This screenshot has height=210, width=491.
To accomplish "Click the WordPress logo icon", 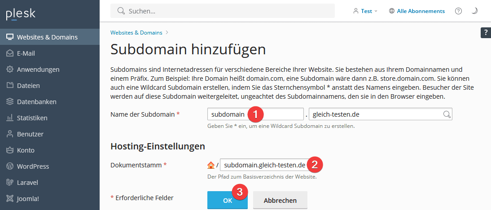I will tap(10, 166).
